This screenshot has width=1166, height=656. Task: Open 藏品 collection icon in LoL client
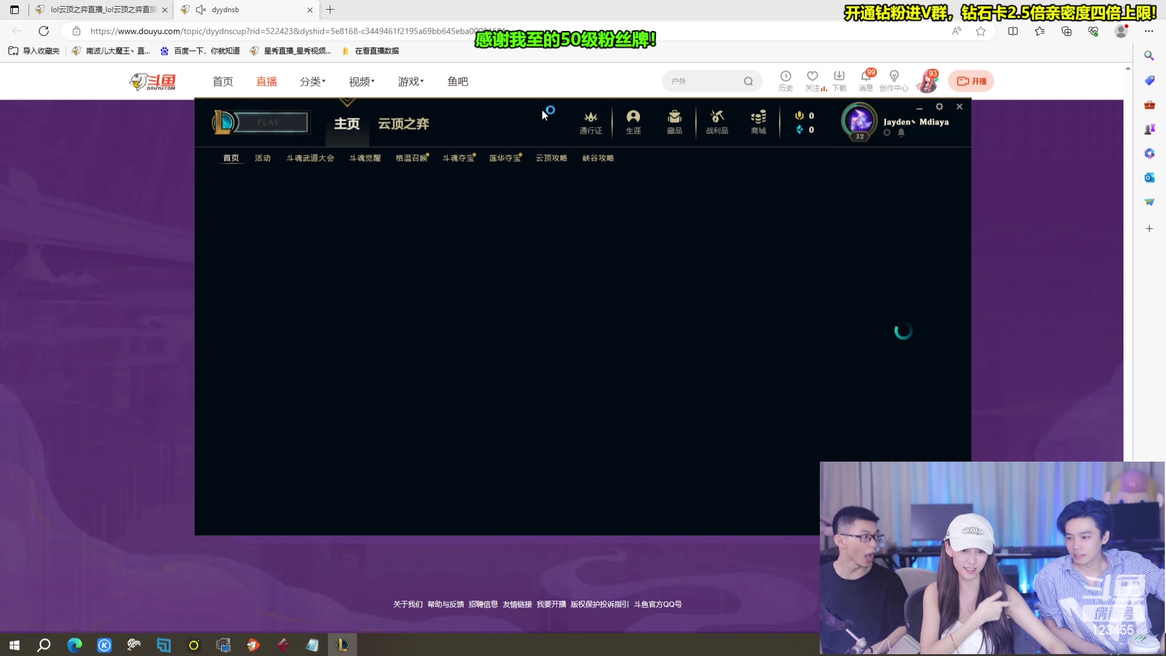pyautogui.click(x=674, y=121)
